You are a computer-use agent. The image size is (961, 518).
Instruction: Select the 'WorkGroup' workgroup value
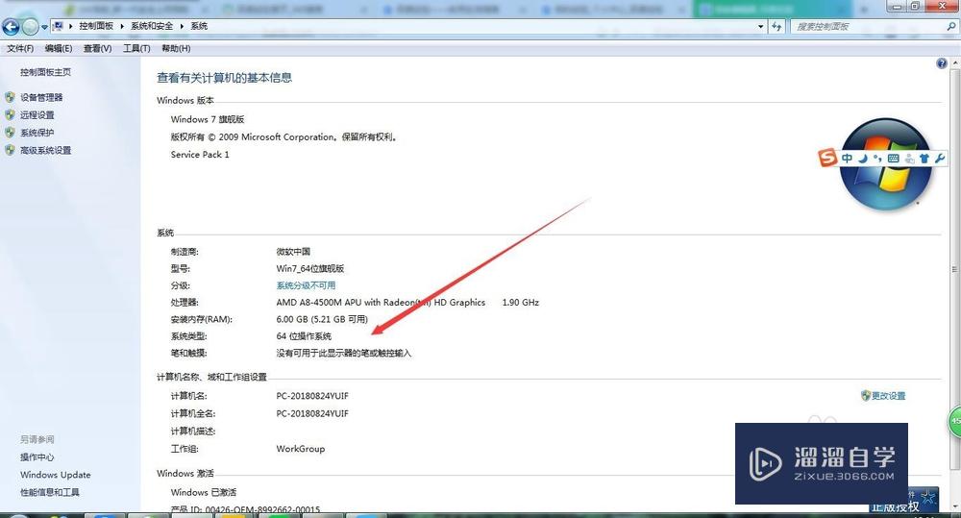pyautogui.click(x=300, y=449)
